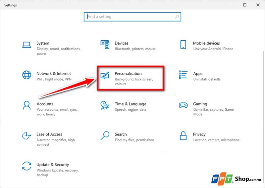Click the Ease of Access icon
Image resolution: width=265 pixels, height=188 pixels.
tap(26, 136)
